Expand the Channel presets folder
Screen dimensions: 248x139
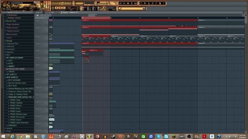click(x=13, y=31)
